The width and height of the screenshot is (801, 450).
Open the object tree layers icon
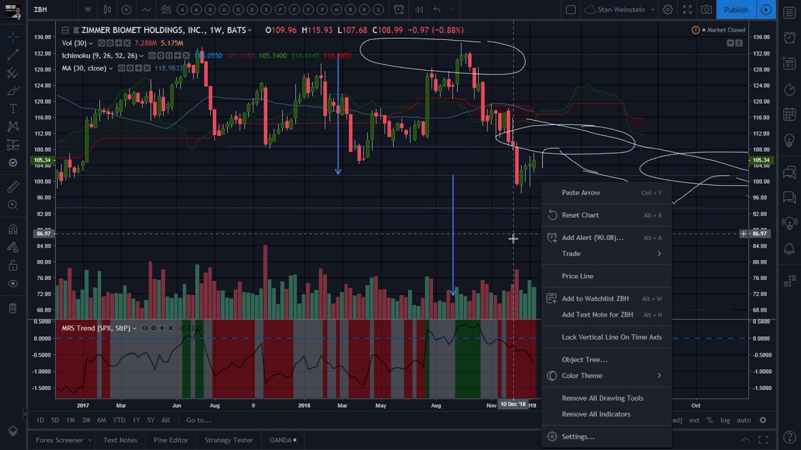click(13, 431)
